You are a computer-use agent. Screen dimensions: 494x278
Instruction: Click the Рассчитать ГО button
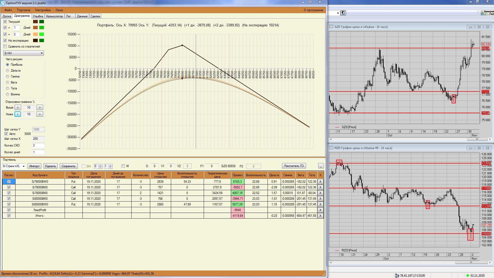coord(294,166)
